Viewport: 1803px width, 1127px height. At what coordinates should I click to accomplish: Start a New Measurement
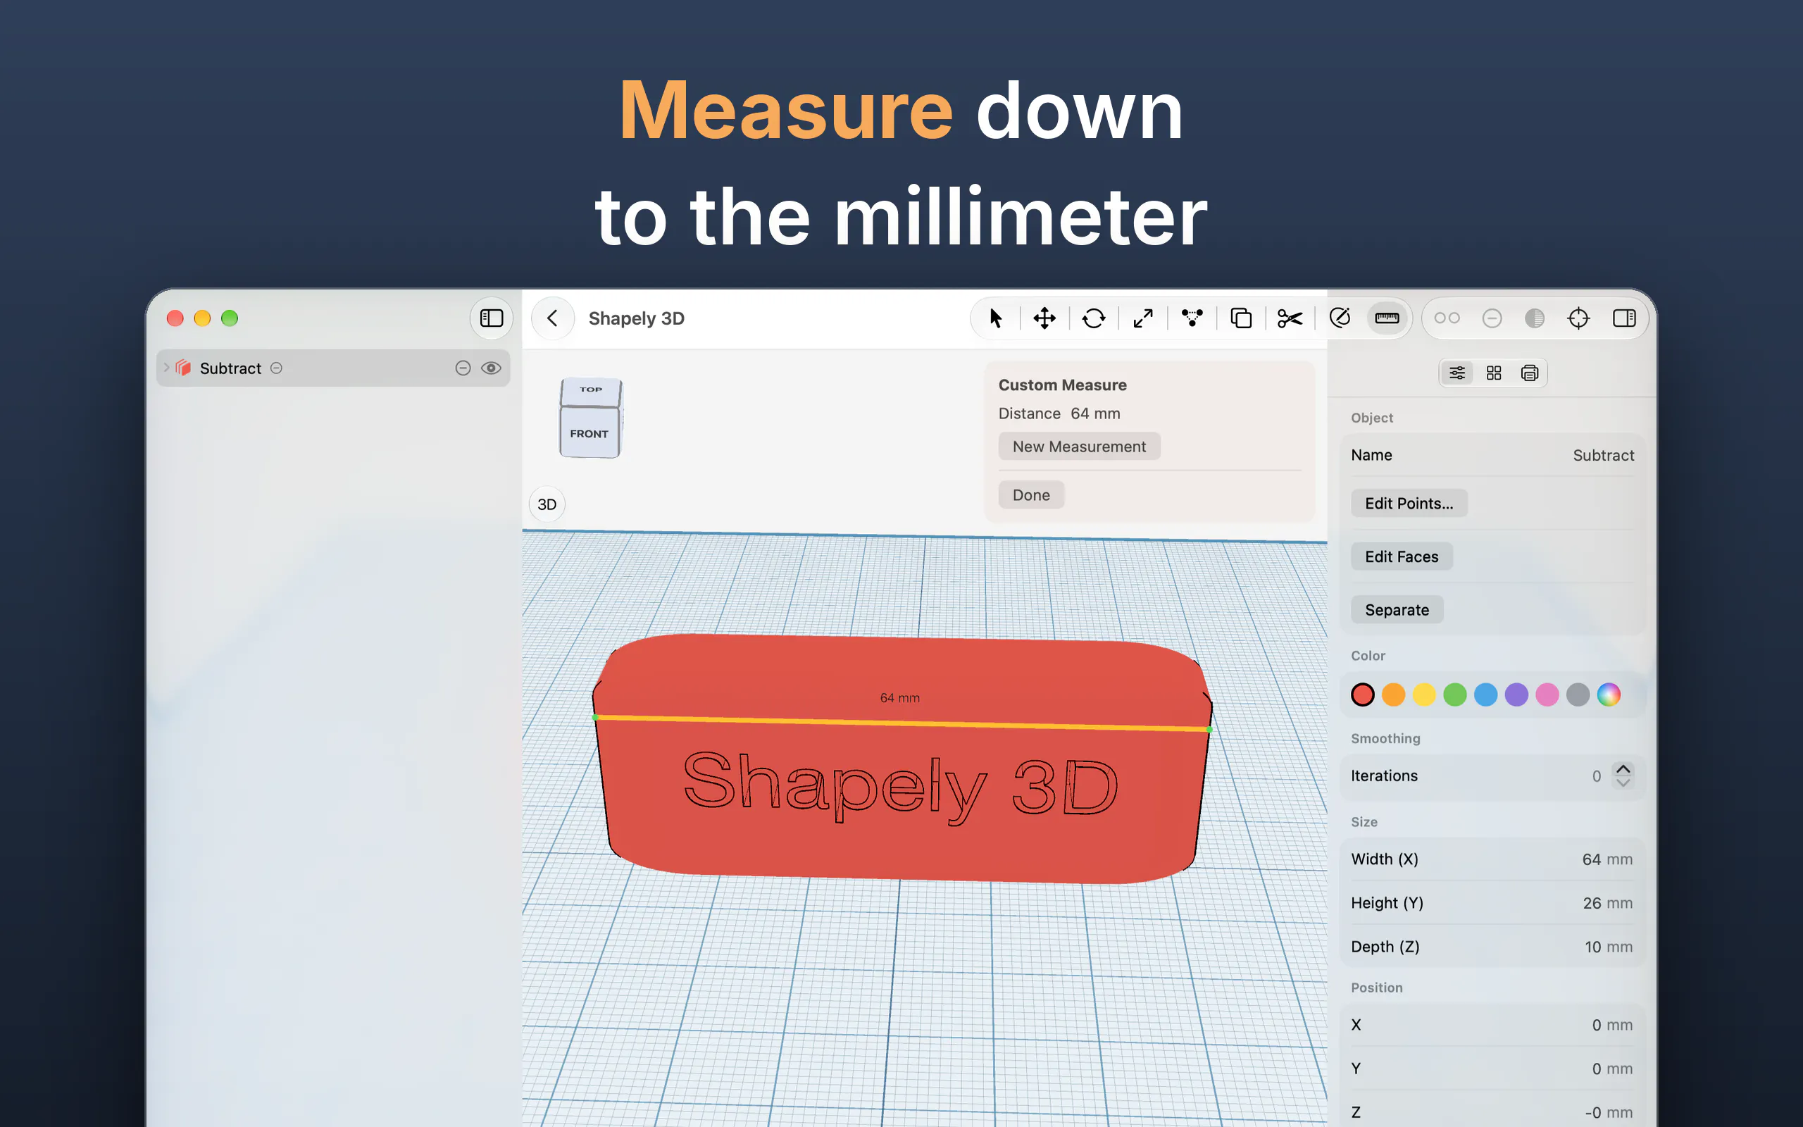[1079, 447]
